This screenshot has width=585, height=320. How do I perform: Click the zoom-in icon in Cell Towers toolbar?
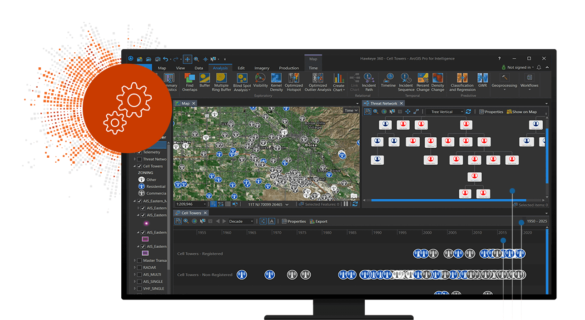pyautogui.click(x=186, y=221)
